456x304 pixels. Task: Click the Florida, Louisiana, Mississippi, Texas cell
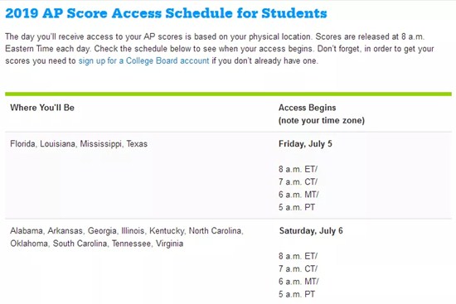tap(79, 144)
